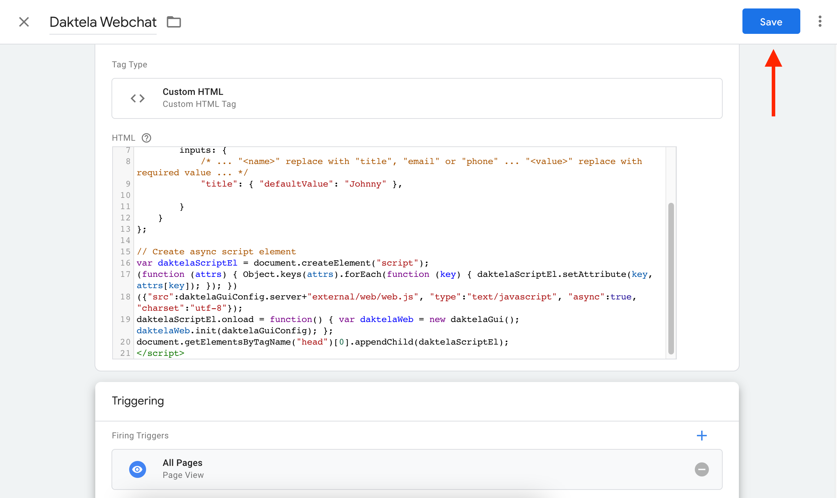Add a firing trigger with plus icon
Screen dimensions: 837x498
click(701, 436)
